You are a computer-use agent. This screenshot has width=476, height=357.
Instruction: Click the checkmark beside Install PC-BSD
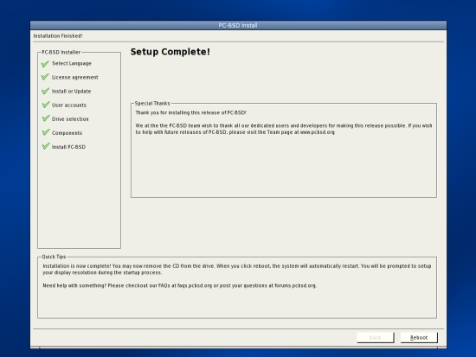pos(45,146)
